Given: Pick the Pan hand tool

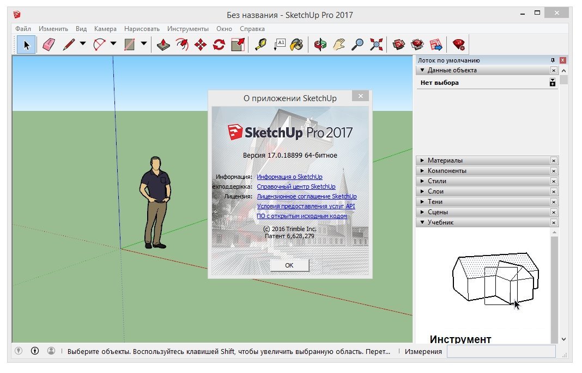Looking at the screenshot, I should pyautogui.click(x=339, y=45).
